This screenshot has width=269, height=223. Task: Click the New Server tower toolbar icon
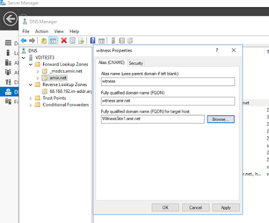(113, 41)
